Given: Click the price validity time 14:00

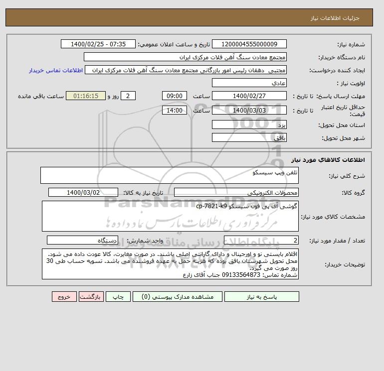Looking at the screenshot, I should coord(175,110).
